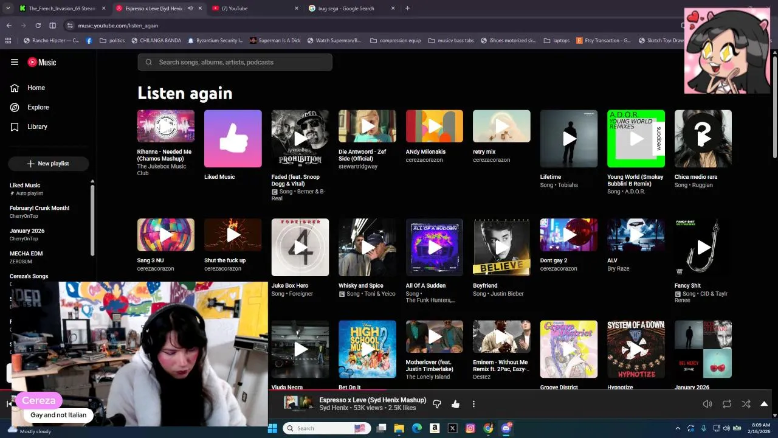Screen dimensions: 778x438
Task: Open the YouTube Music hamburger menu
Action: coord(15,62)
